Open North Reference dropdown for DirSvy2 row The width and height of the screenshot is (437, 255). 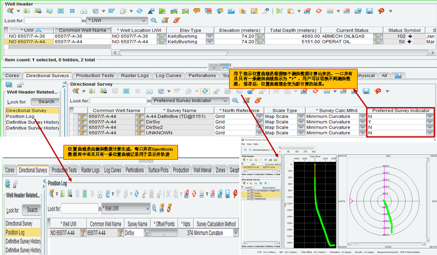(259, 127)
